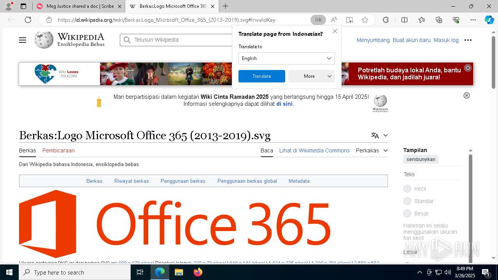Click browser address bar URL

[x=167, y=20]
